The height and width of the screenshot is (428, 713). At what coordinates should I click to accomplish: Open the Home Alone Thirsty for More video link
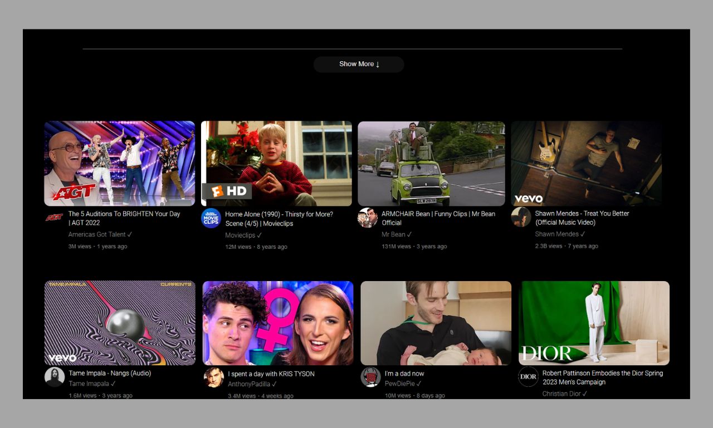click(x=279, y=218)
